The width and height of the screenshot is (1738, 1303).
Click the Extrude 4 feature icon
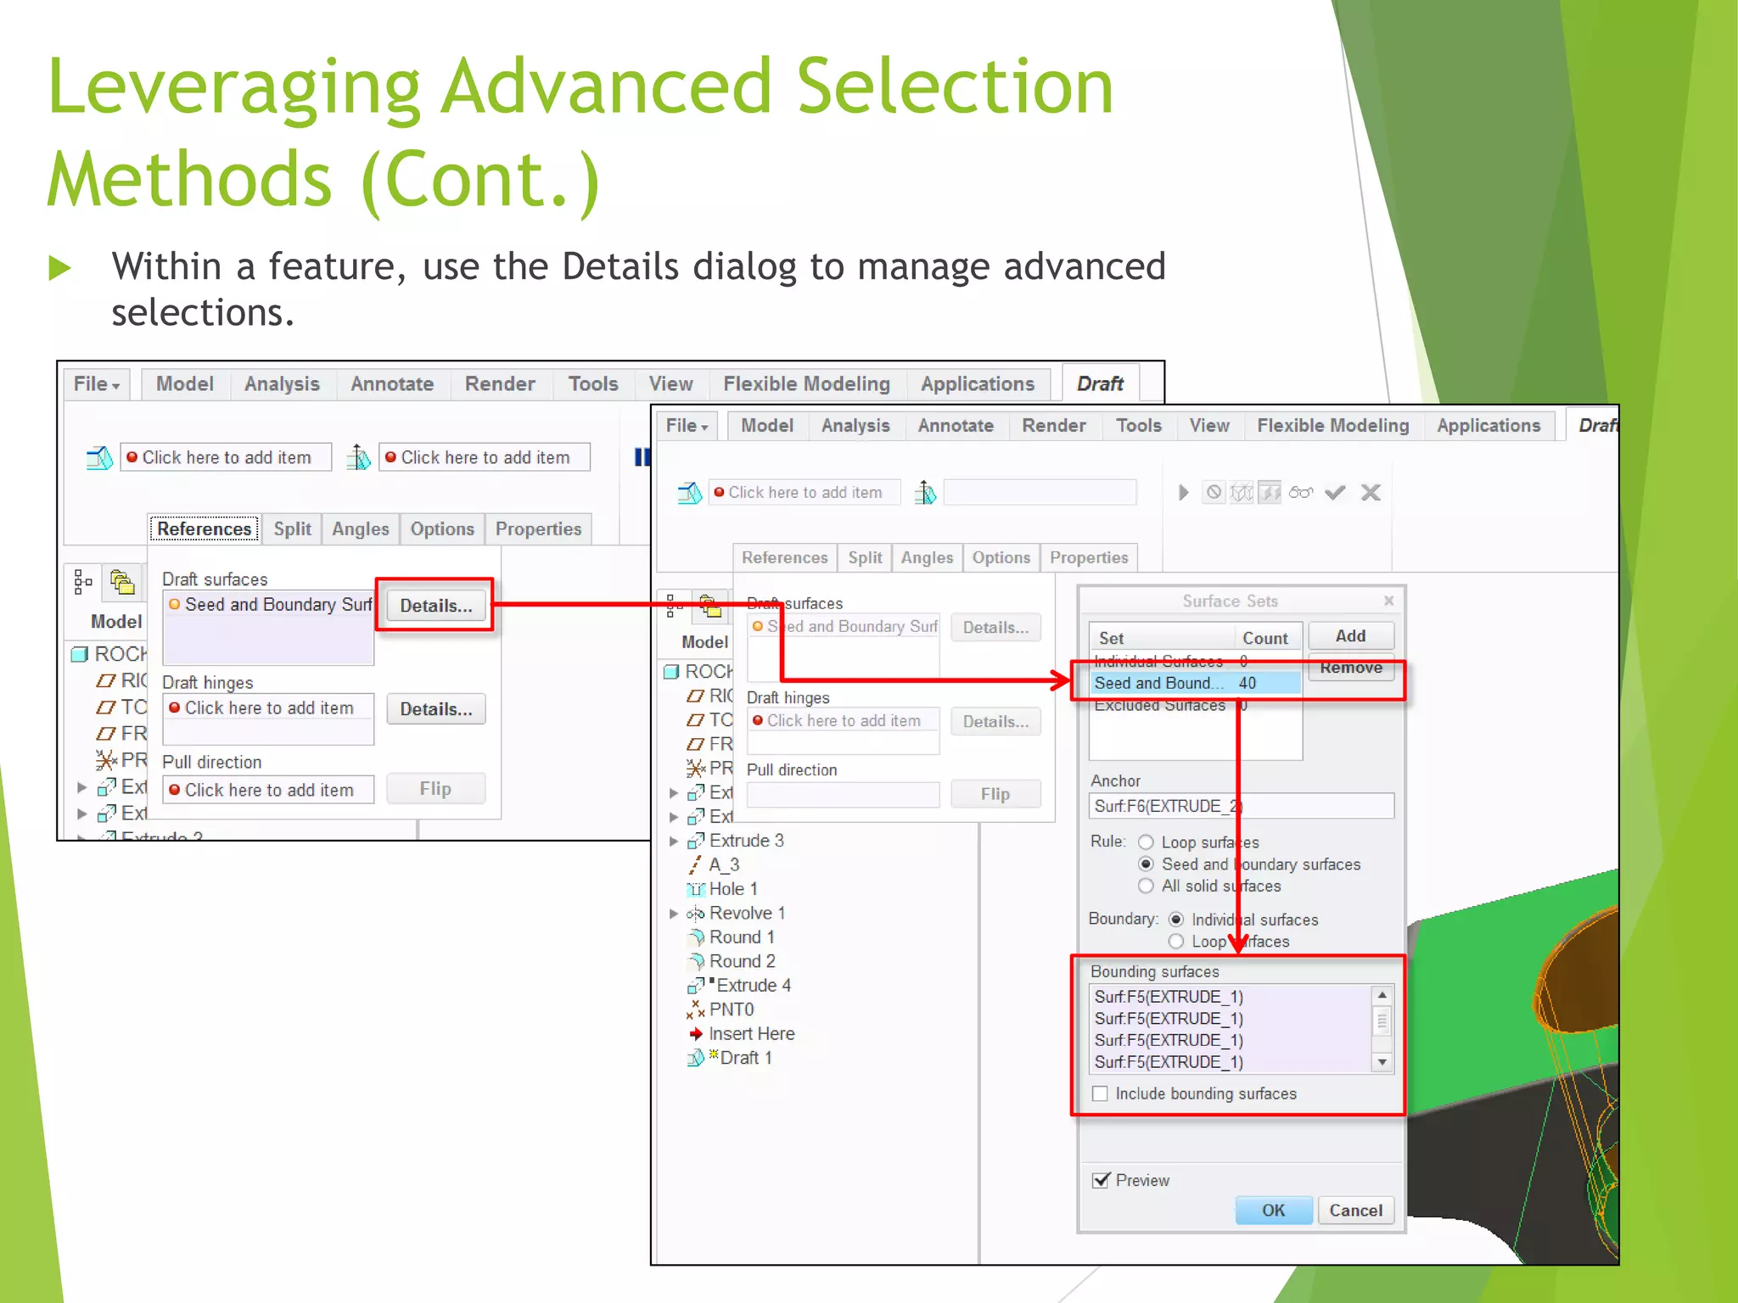[x=696, y=986]
